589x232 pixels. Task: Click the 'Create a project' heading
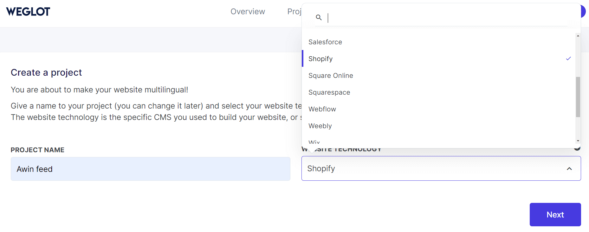click(x=46, y=72)
